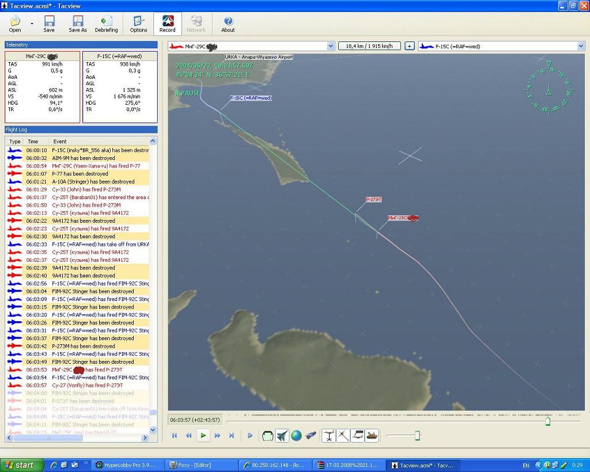Click Save As in the toolbar
Screen dimensions: 590x472
78,24
